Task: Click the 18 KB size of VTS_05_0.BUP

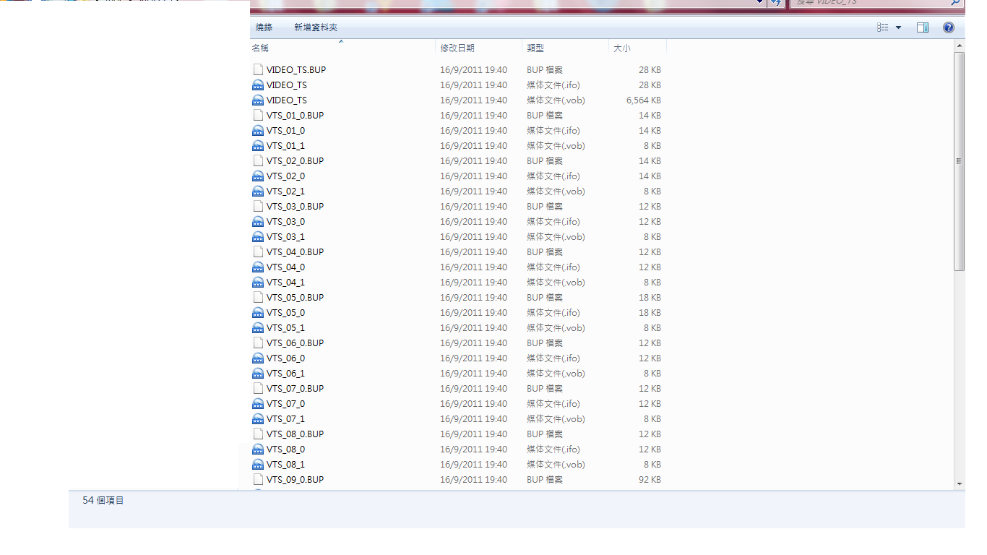Action: [x=650, y=298]
